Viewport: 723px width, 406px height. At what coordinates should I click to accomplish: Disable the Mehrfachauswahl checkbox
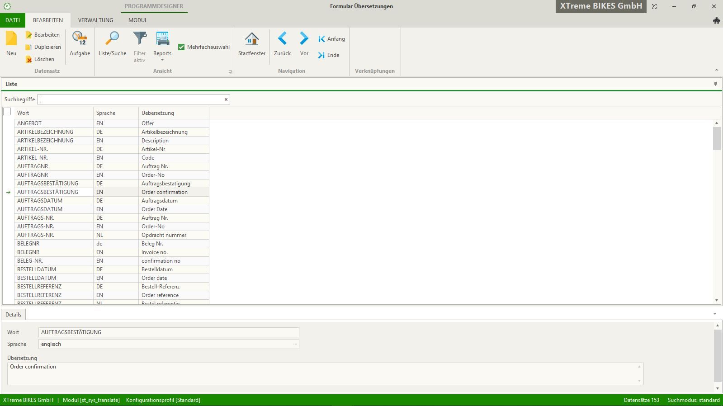(x=181, y=47)
